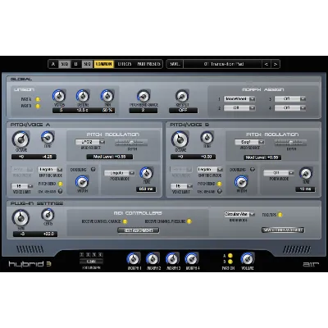328x328 pixels.
Task: Adjust the master Volume knob
Action: (x=248, y=258)
